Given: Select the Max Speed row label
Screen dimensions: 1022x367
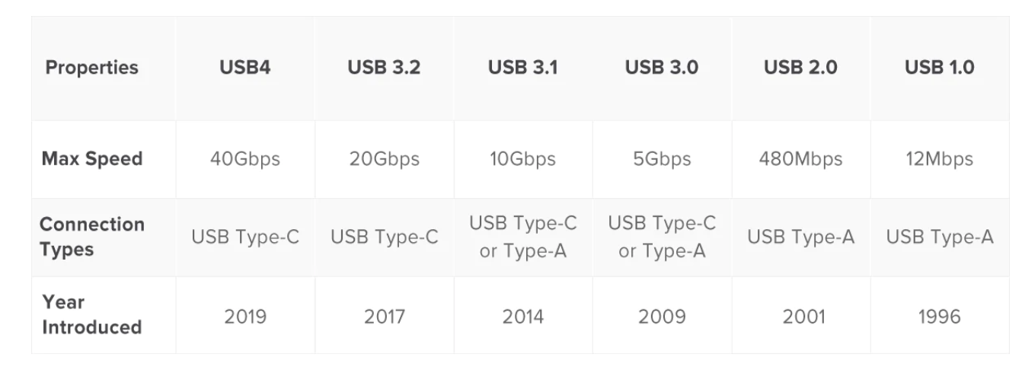Looking at the screenshot, I should [92, 159].
